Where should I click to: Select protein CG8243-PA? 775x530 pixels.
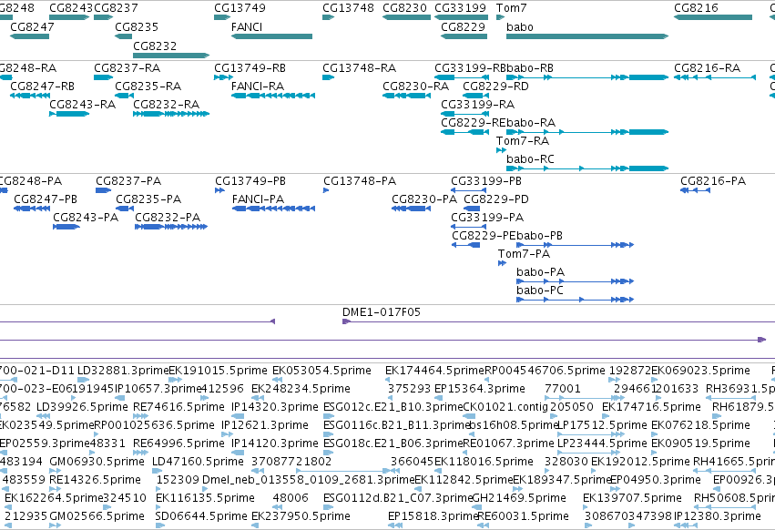(66, 227)
